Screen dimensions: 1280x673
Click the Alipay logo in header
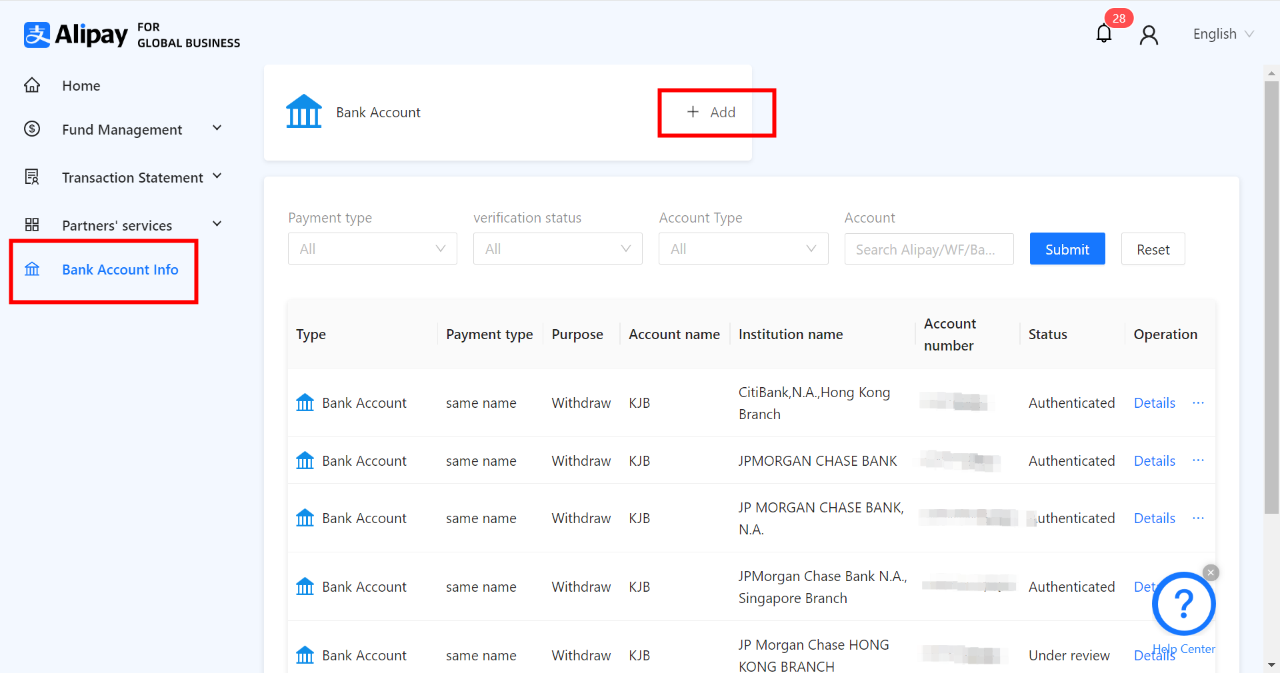click(x=76, y=35)
